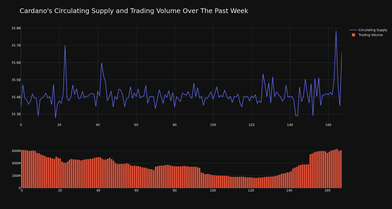Click the blue Circulating Supply legend line
392x209 pixels.
tap(353, 30)
